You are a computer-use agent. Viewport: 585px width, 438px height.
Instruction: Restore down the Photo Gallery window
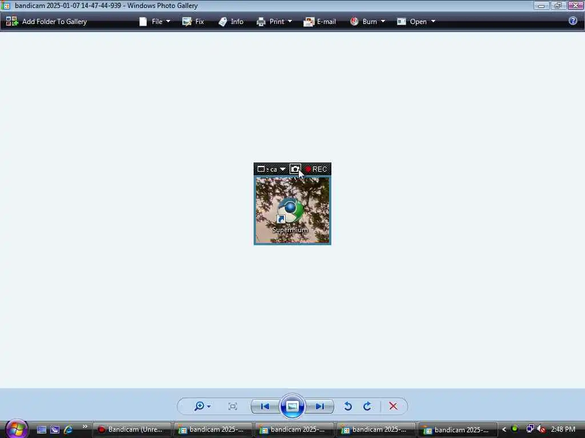[x=558, y=6]
